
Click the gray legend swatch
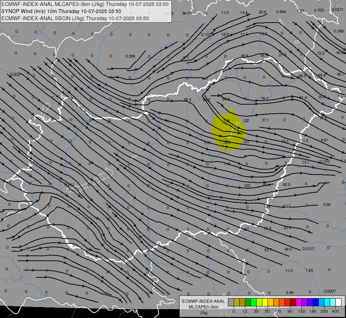click(x=231, y=302)
